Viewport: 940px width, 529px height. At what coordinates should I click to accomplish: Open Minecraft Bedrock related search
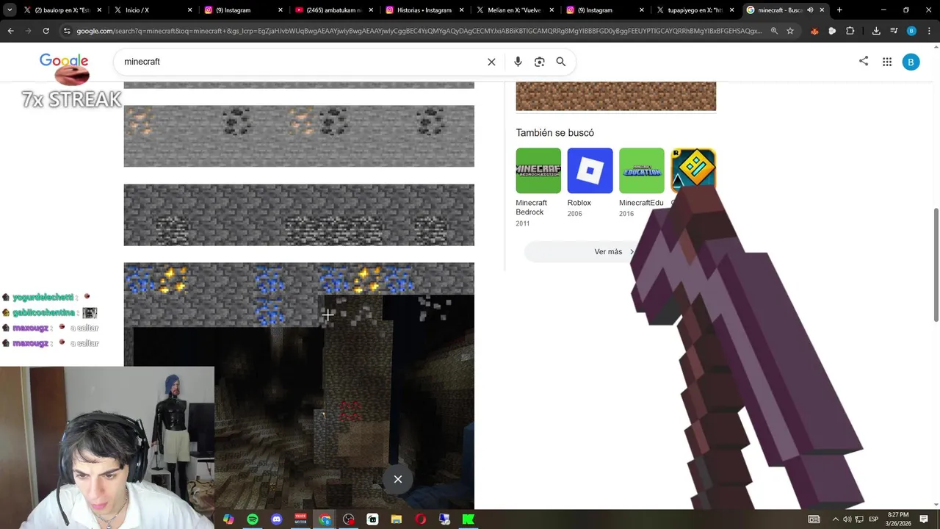(538, 187)
